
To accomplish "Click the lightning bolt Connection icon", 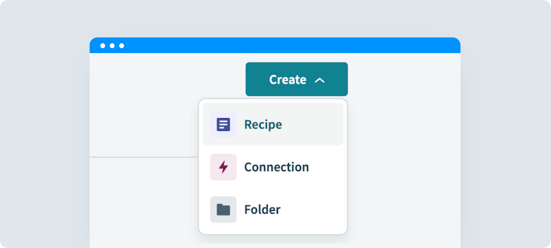I will (223, 167).
